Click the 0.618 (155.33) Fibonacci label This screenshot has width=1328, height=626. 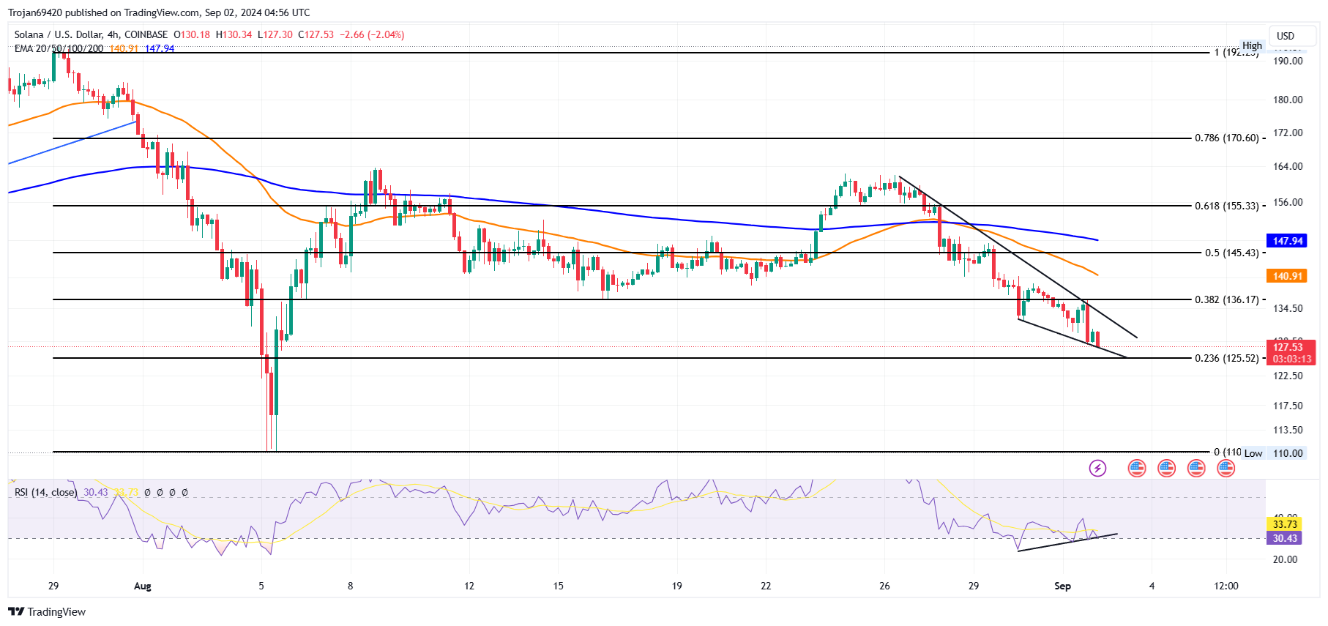[x=1227, y=206]
